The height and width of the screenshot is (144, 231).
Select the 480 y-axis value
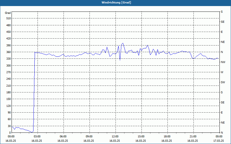[9, 25]
